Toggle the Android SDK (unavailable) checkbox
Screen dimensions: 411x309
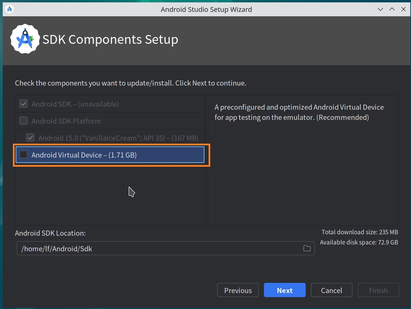[23, 104]
